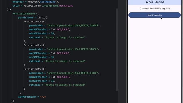The height and width of the screenshot is (103, 183).
Task: Click 'minSDKVersion = 33' in video model
Action: [42, 57]
